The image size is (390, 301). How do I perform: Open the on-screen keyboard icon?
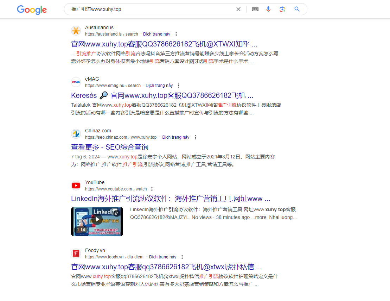point(255,9)
